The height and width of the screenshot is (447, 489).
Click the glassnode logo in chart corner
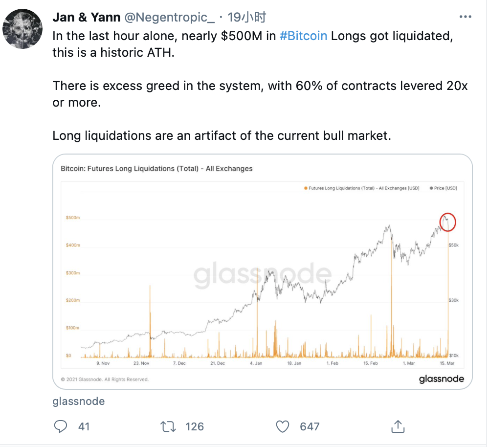tap(441, 379)
